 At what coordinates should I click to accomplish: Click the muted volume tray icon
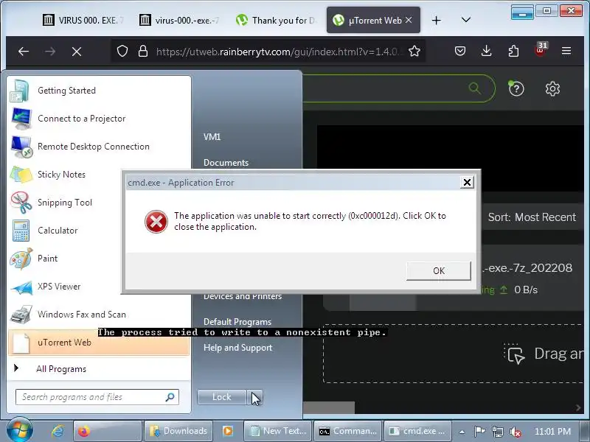515,432
